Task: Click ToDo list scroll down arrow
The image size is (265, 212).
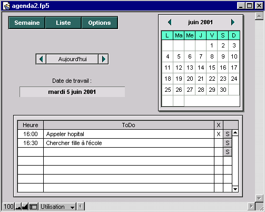Action: (x=235, y=189)
